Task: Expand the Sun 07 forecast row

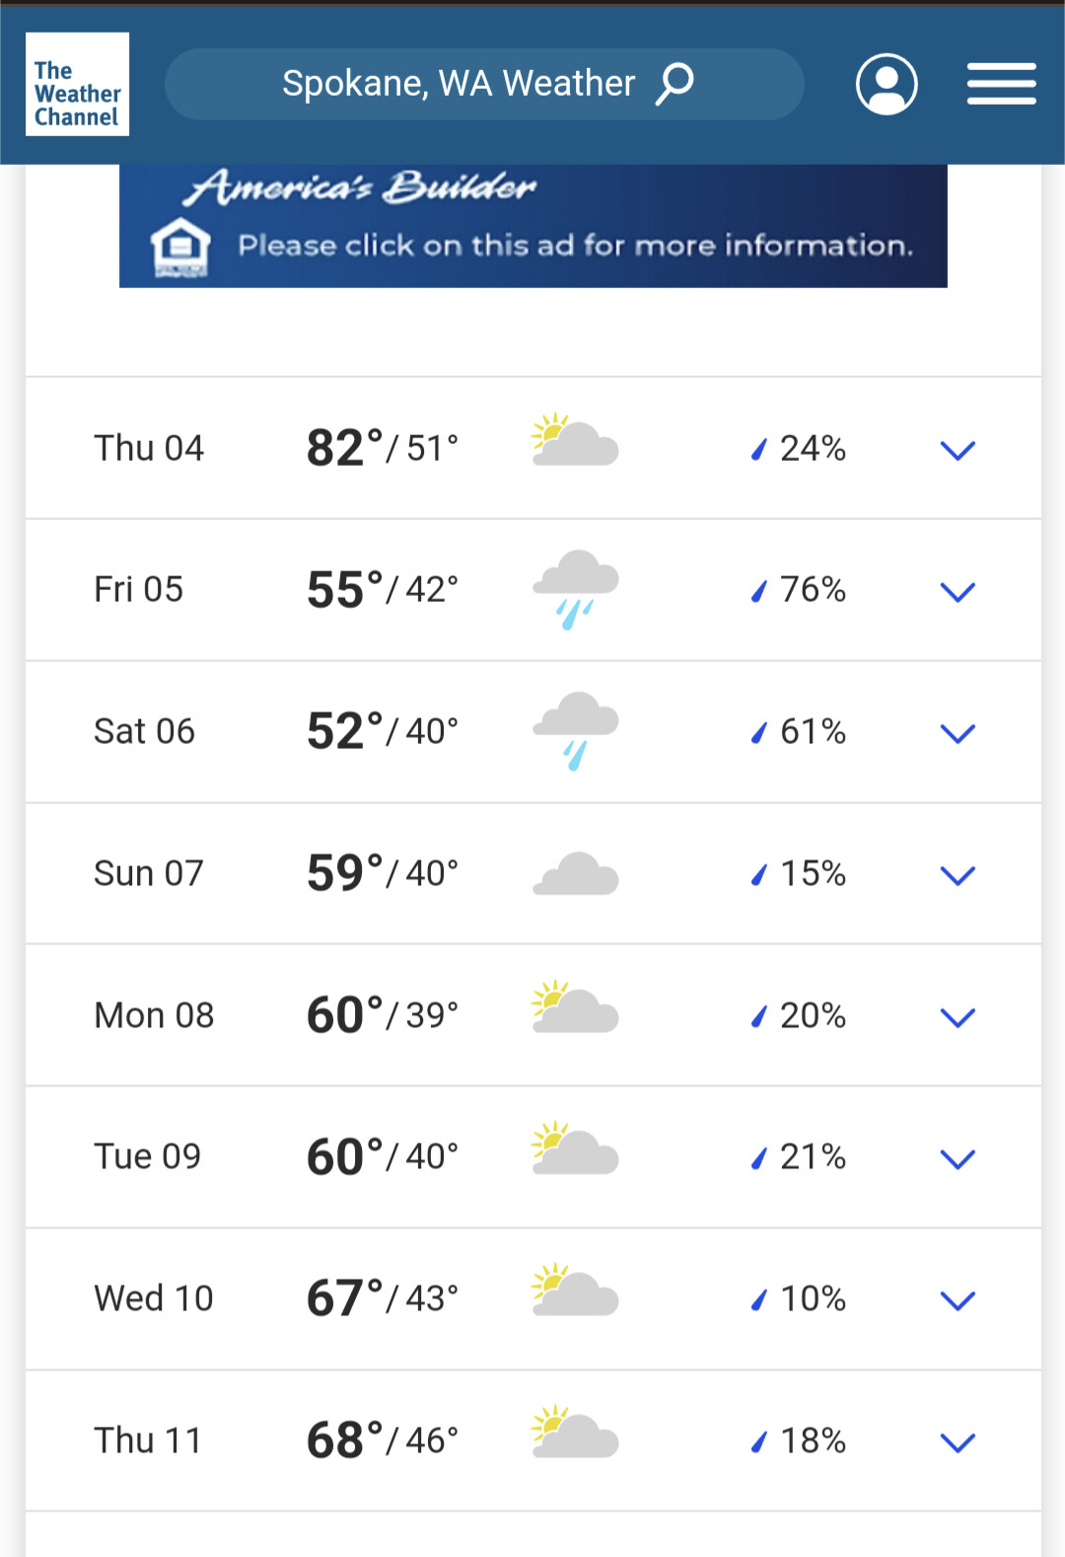Action: point(958,875)
